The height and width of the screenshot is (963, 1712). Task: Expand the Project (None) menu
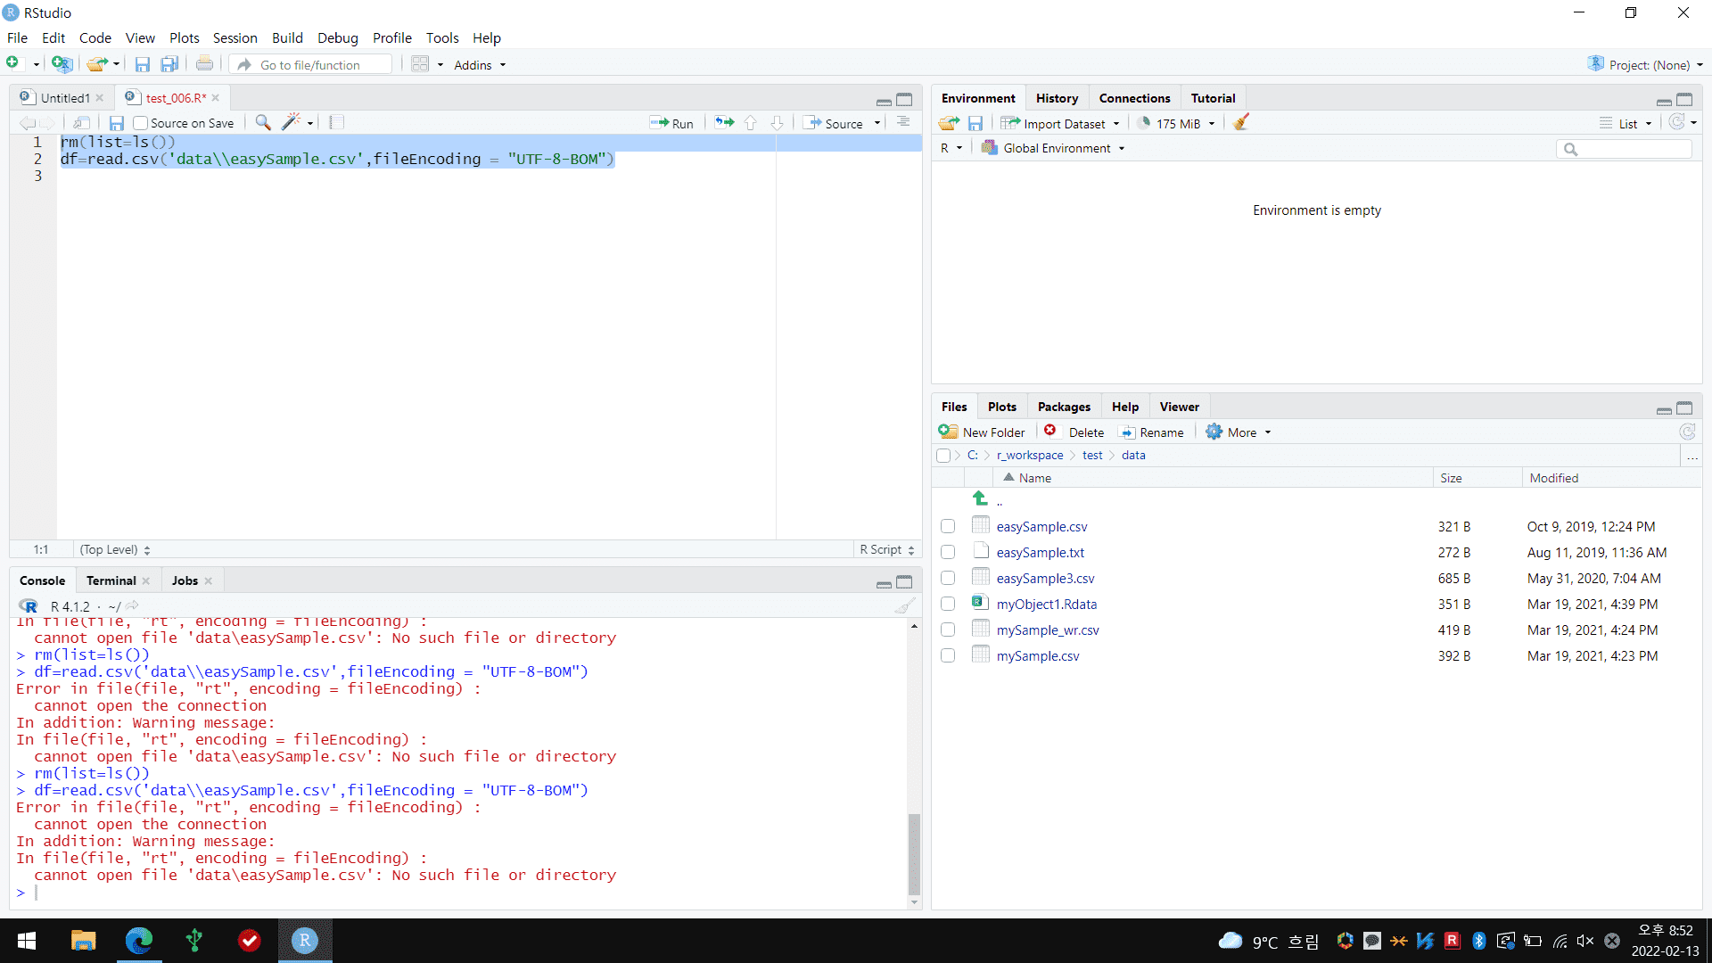(x=1646, y=65)
